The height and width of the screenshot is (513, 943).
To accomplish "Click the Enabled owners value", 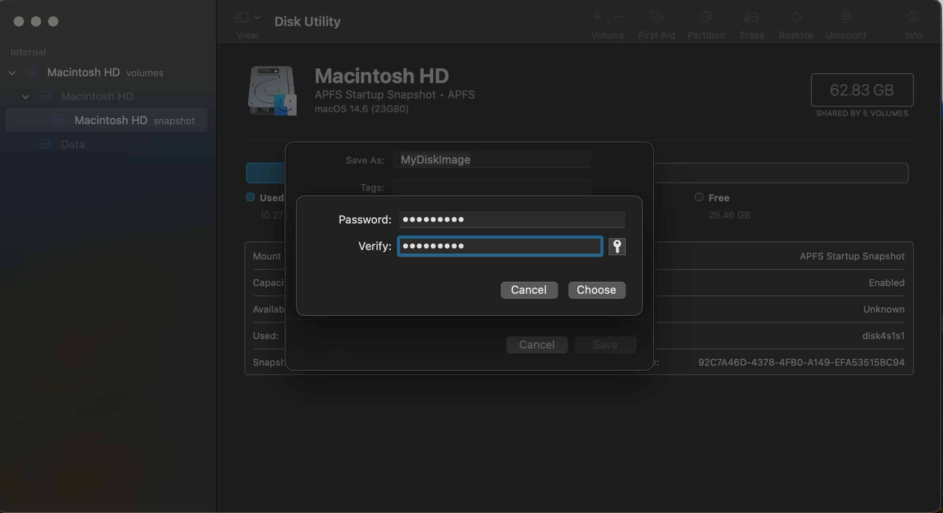I will coord(886,283).
